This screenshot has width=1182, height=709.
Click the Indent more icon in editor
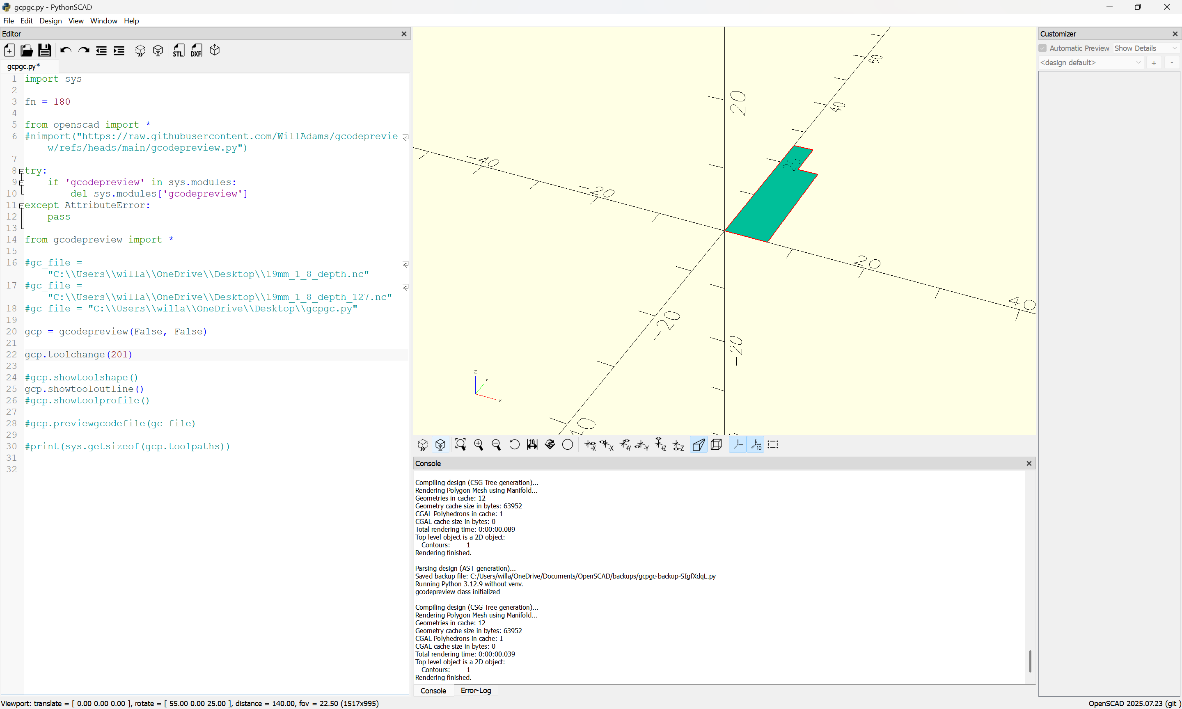[x=119, y=50]
